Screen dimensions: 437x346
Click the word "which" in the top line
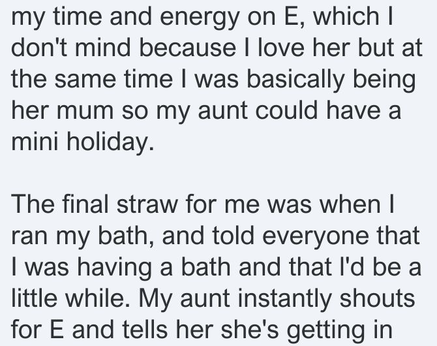346,16
